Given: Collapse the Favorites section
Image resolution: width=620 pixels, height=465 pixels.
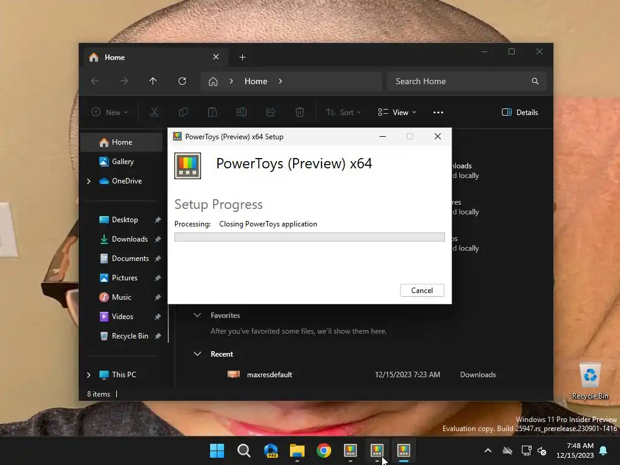Looking at the screenshot, I should pos(197,315).
